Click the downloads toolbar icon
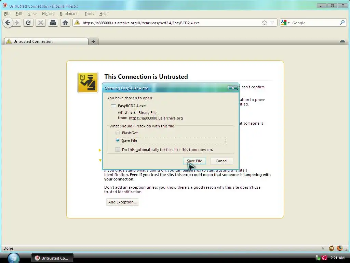 point(53,23)
